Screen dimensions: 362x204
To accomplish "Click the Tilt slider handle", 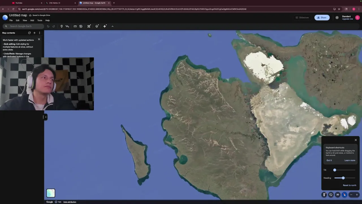I will point(335,170).
